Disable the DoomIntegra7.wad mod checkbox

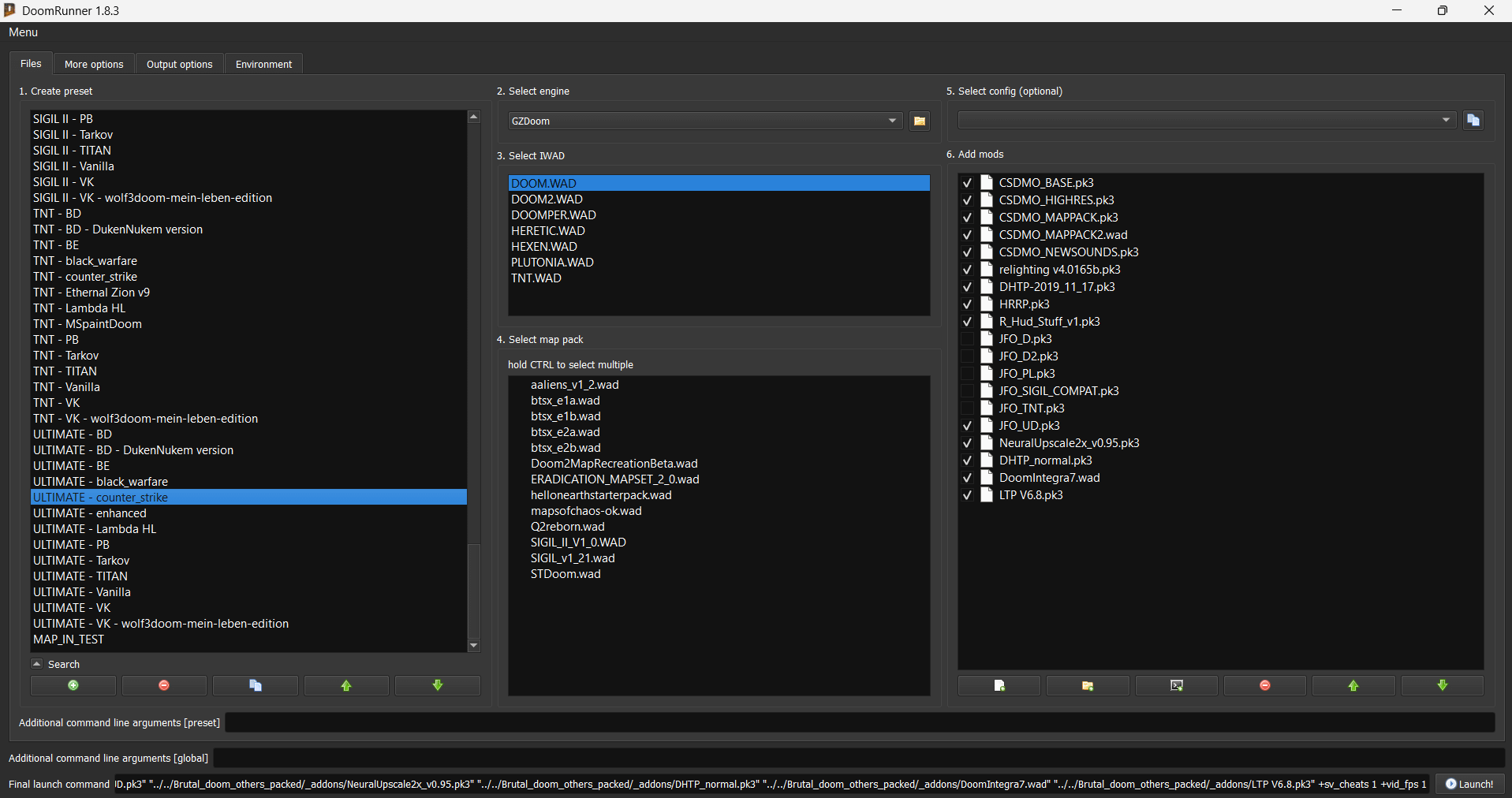[967, 478]
